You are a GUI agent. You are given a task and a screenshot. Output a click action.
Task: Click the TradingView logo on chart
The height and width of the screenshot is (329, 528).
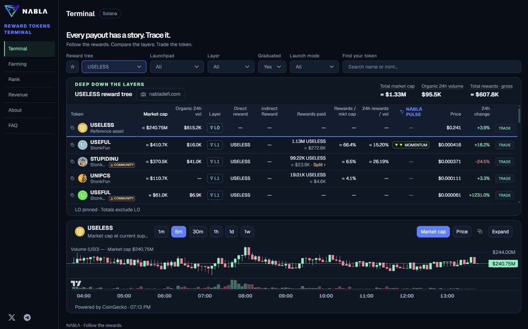point(76,284)
